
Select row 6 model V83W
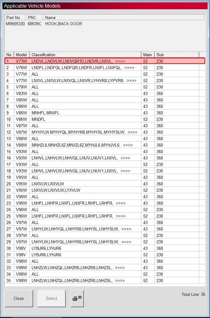(x=105, y=93)
